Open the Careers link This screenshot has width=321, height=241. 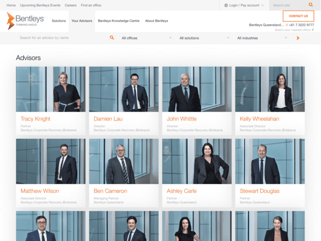(70, 5)
